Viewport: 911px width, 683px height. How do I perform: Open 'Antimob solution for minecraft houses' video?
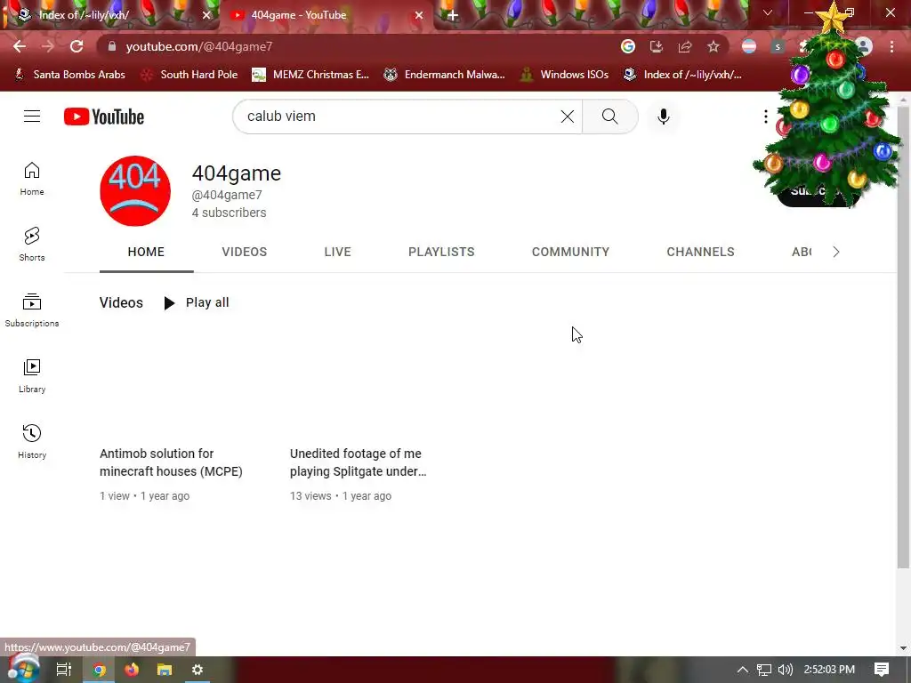point(171,462)
